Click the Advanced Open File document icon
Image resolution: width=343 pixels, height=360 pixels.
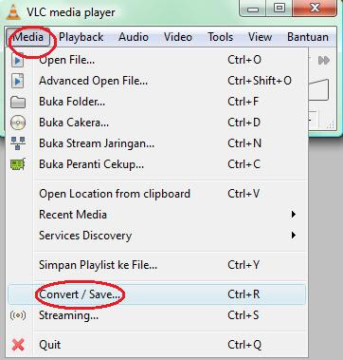tap(18, 81)
